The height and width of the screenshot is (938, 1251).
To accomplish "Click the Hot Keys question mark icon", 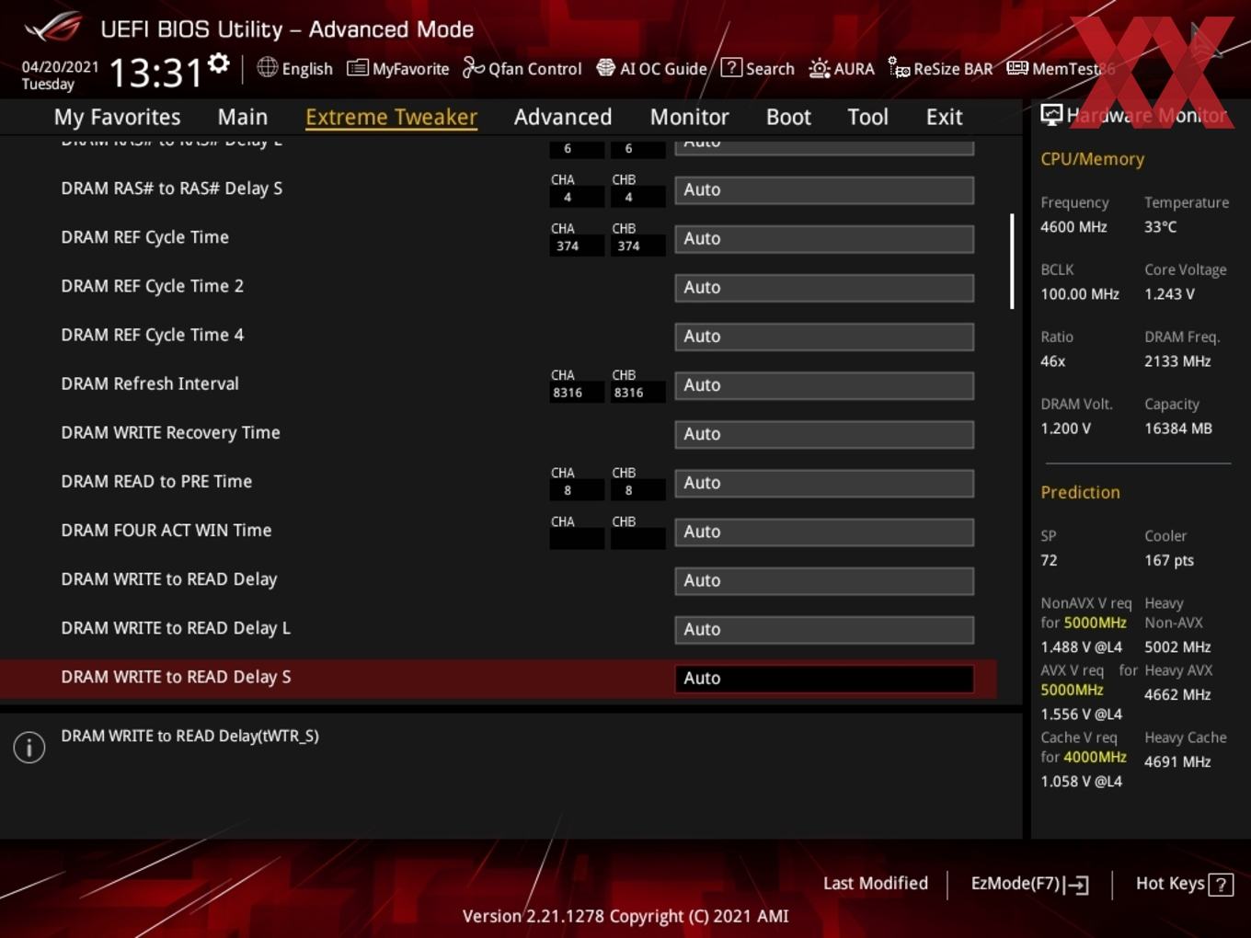I will [x=1221, y=885].
